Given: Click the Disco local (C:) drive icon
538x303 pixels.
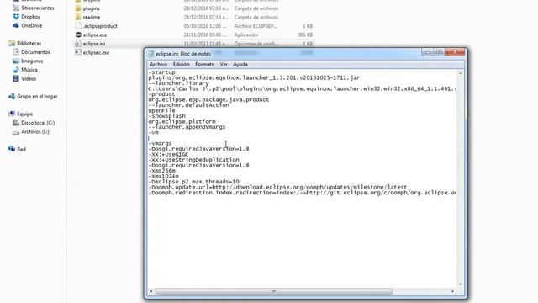Looking at the screenshot, I should point(16,123).
